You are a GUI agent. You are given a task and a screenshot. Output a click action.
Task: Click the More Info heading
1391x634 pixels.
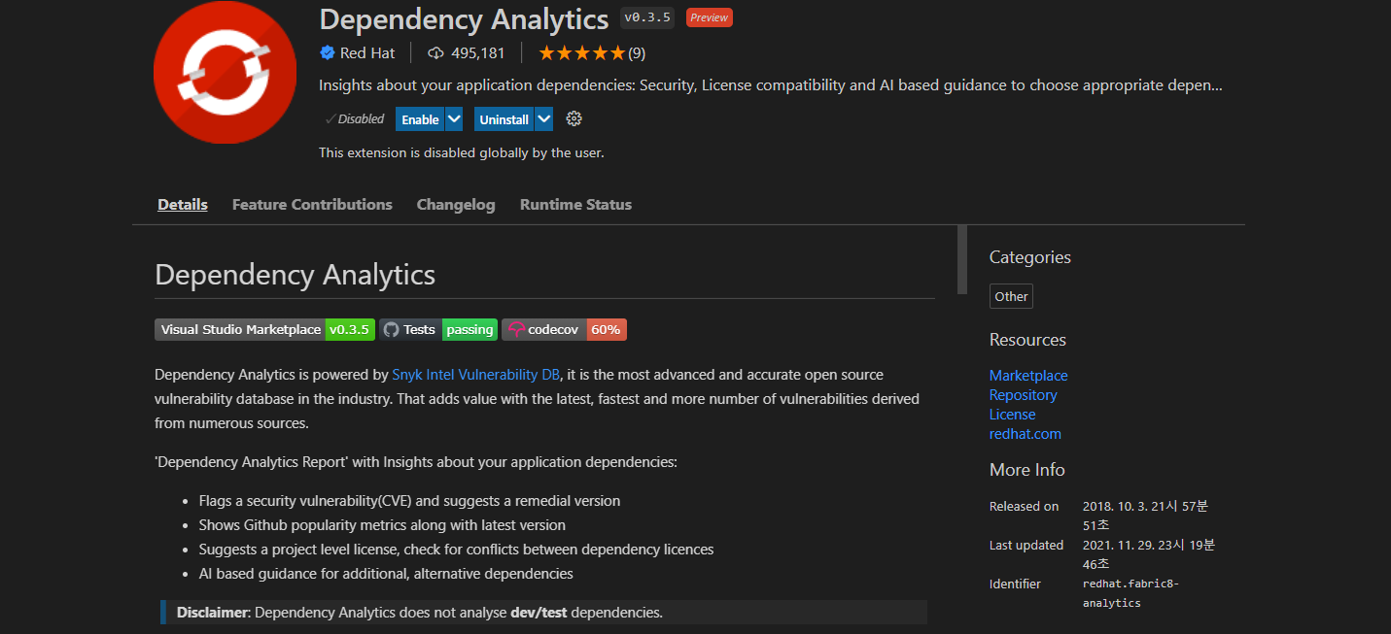[x=1026, y=470]
